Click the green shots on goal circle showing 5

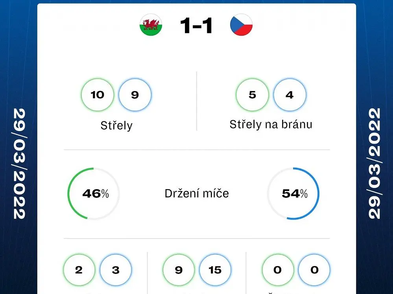[x=252, y=95]
